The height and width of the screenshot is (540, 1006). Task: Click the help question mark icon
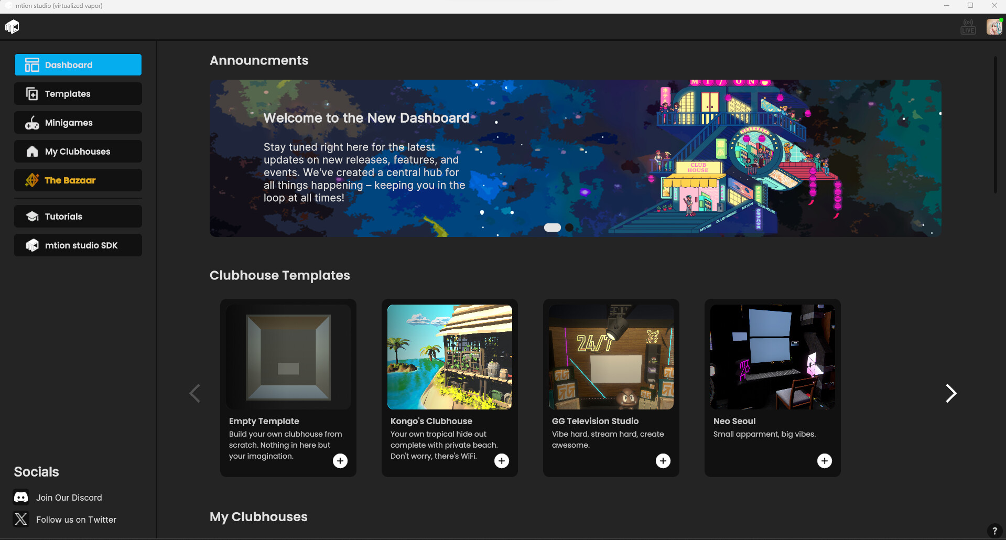994,531
